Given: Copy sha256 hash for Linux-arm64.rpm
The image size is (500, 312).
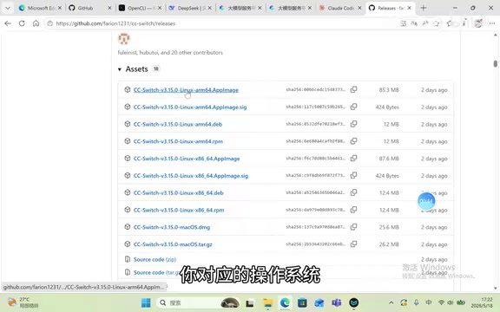Looking at the screenshot, I should coord(353,141).
